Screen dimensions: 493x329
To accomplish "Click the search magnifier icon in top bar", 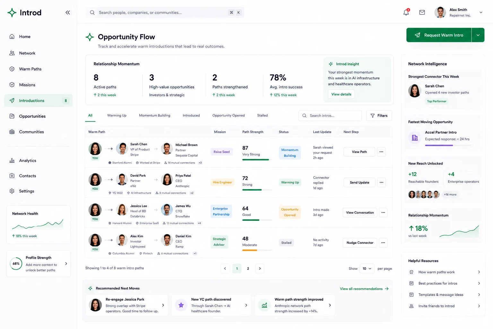I will pos(92,13).
